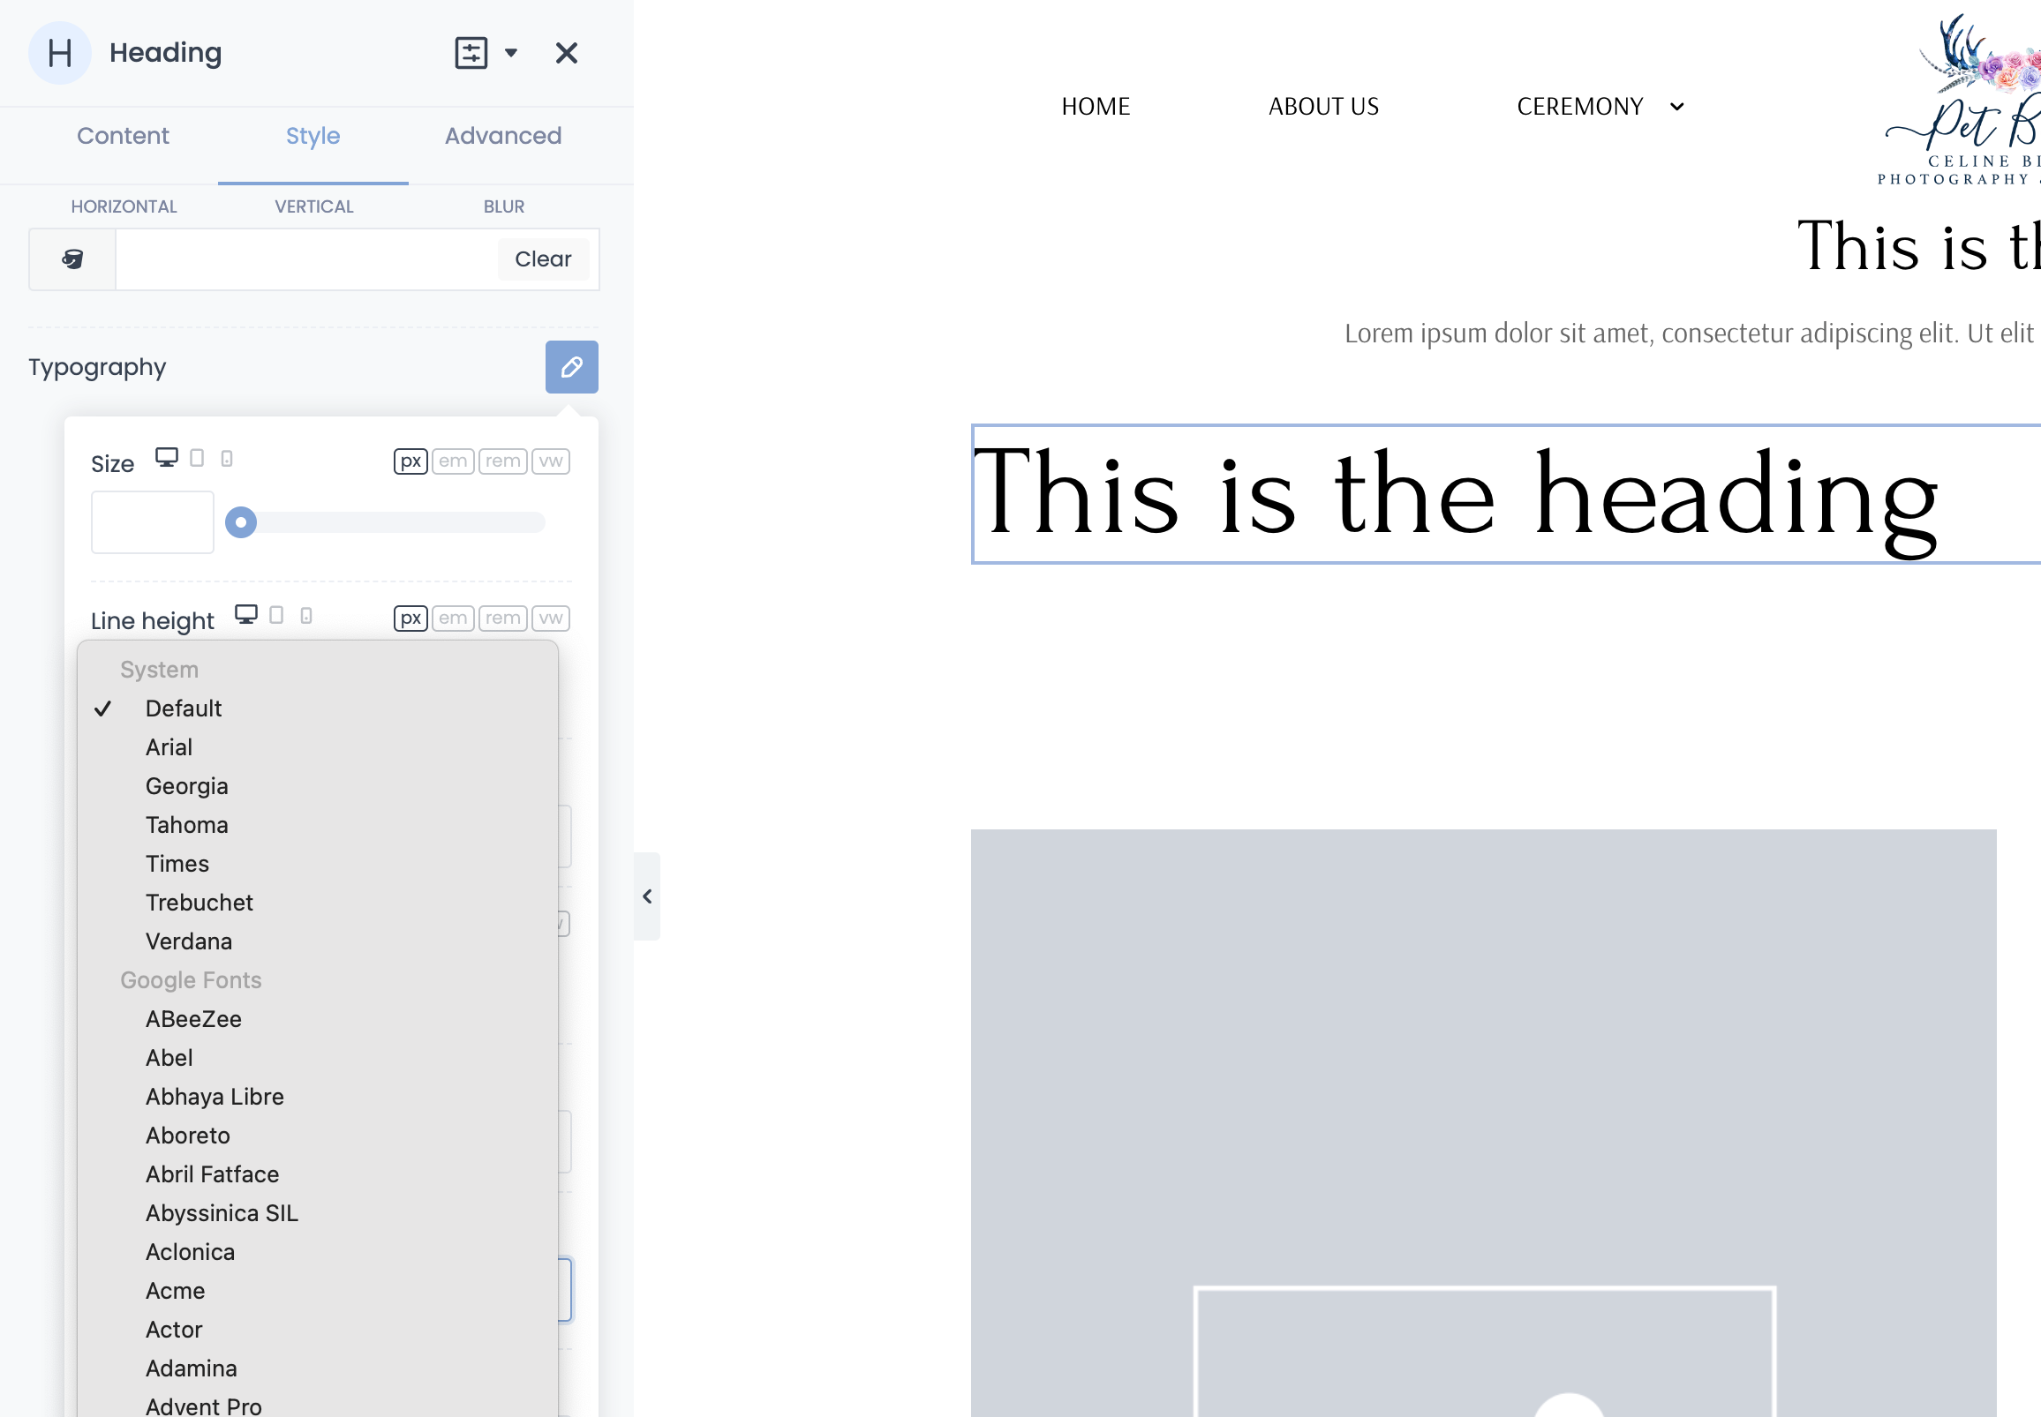The image size is (2041, 1417).
Task: Click the Clear button for text shadow
Action: point(543,258)
